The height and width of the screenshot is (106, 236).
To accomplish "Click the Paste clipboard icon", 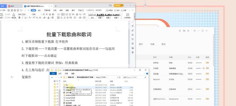I will pos(2,15).
